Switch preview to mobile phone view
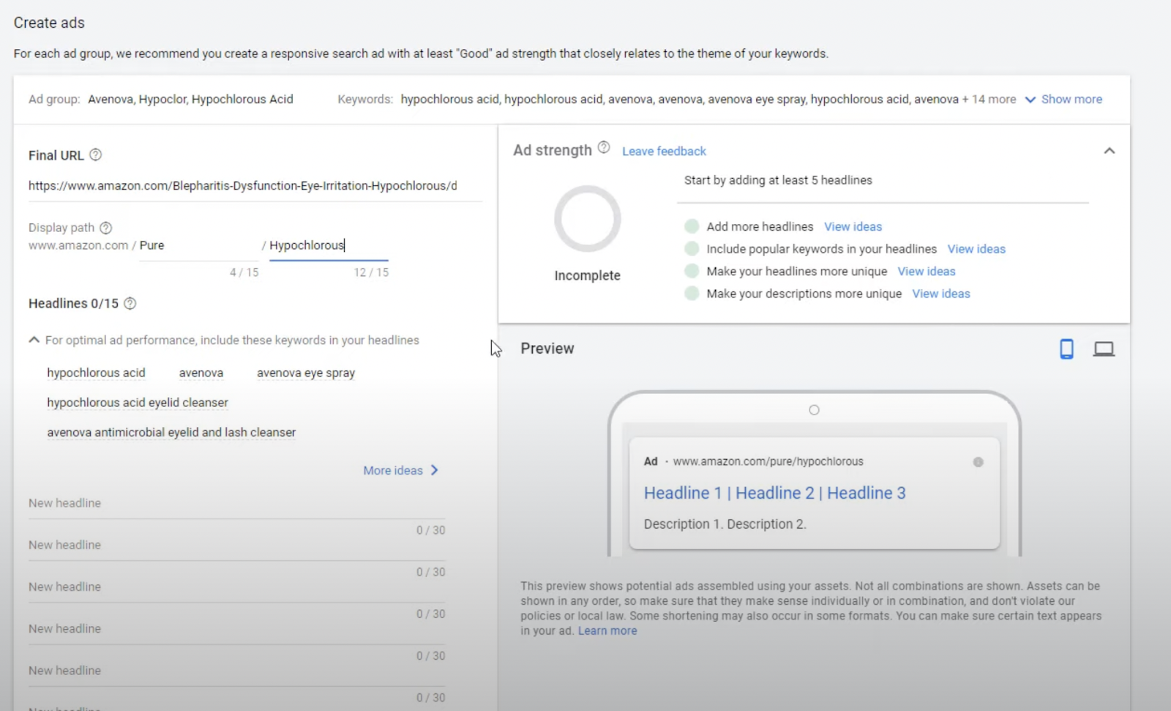Viewport: 1171px width, 711px height. [1066, 349]
